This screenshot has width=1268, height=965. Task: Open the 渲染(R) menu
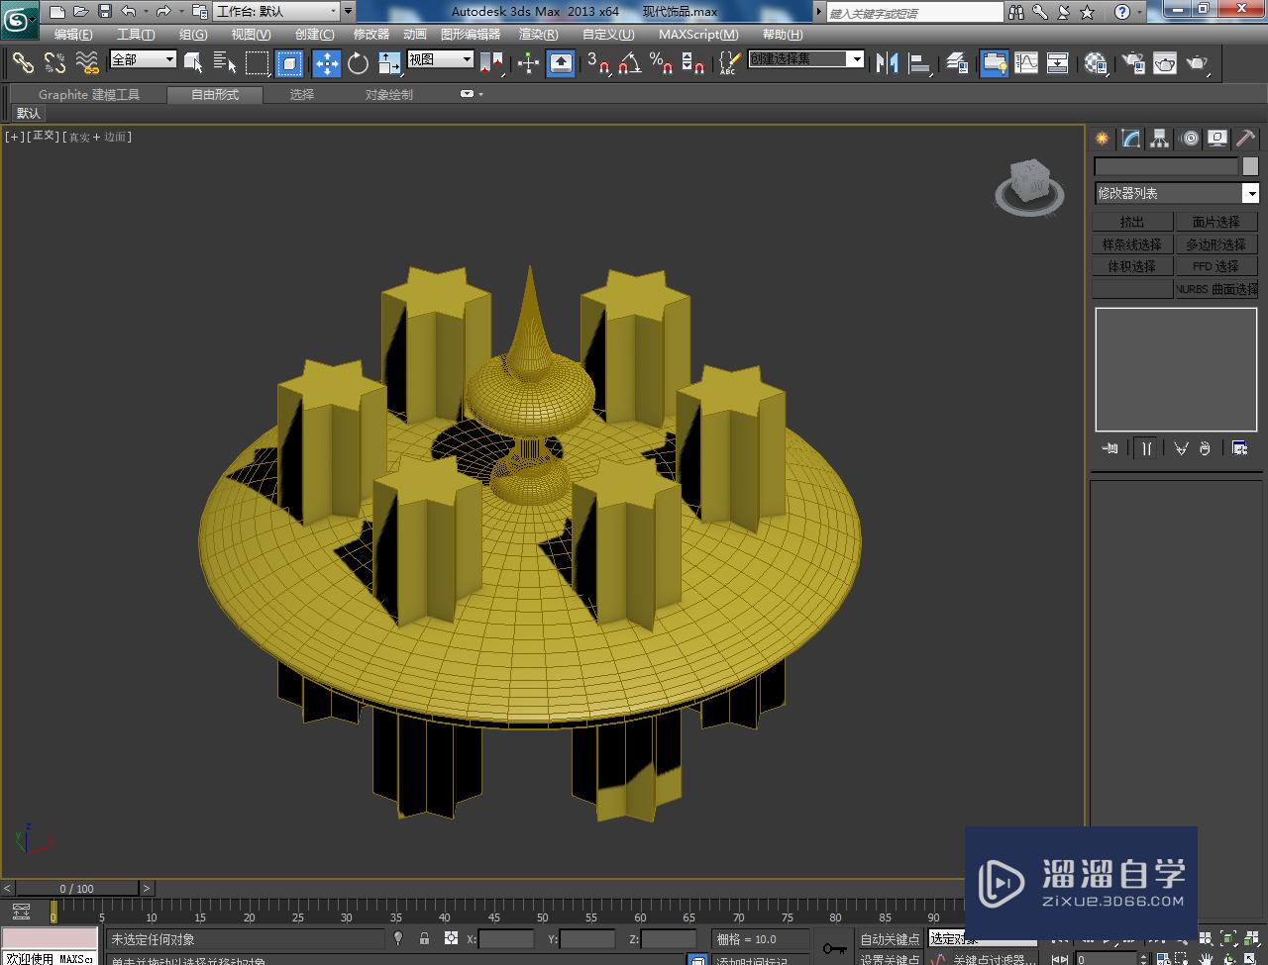coord(538,35)
